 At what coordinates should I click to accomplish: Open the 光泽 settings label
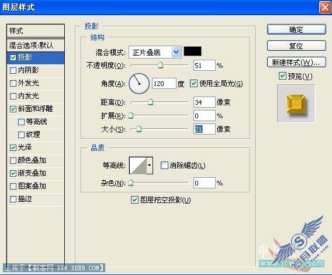pyautogui.click(x=25, y=147)
